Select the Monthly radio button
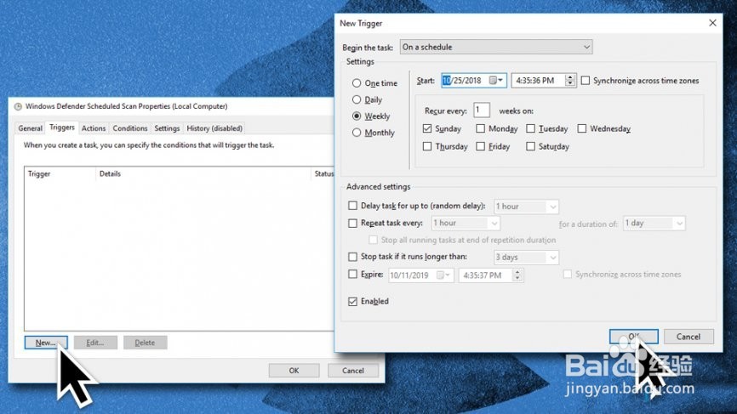 click(x=357, y=133)
